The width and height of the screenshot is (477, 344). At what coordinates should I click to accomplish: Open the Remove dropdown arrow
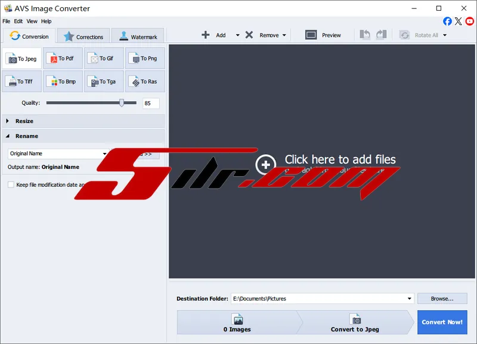click(x=284, y=35)
